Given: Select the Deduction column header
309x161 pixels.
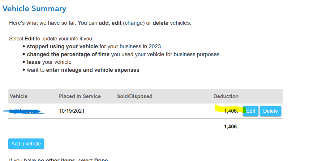Looking at the screenshot, I should (226, 96).
